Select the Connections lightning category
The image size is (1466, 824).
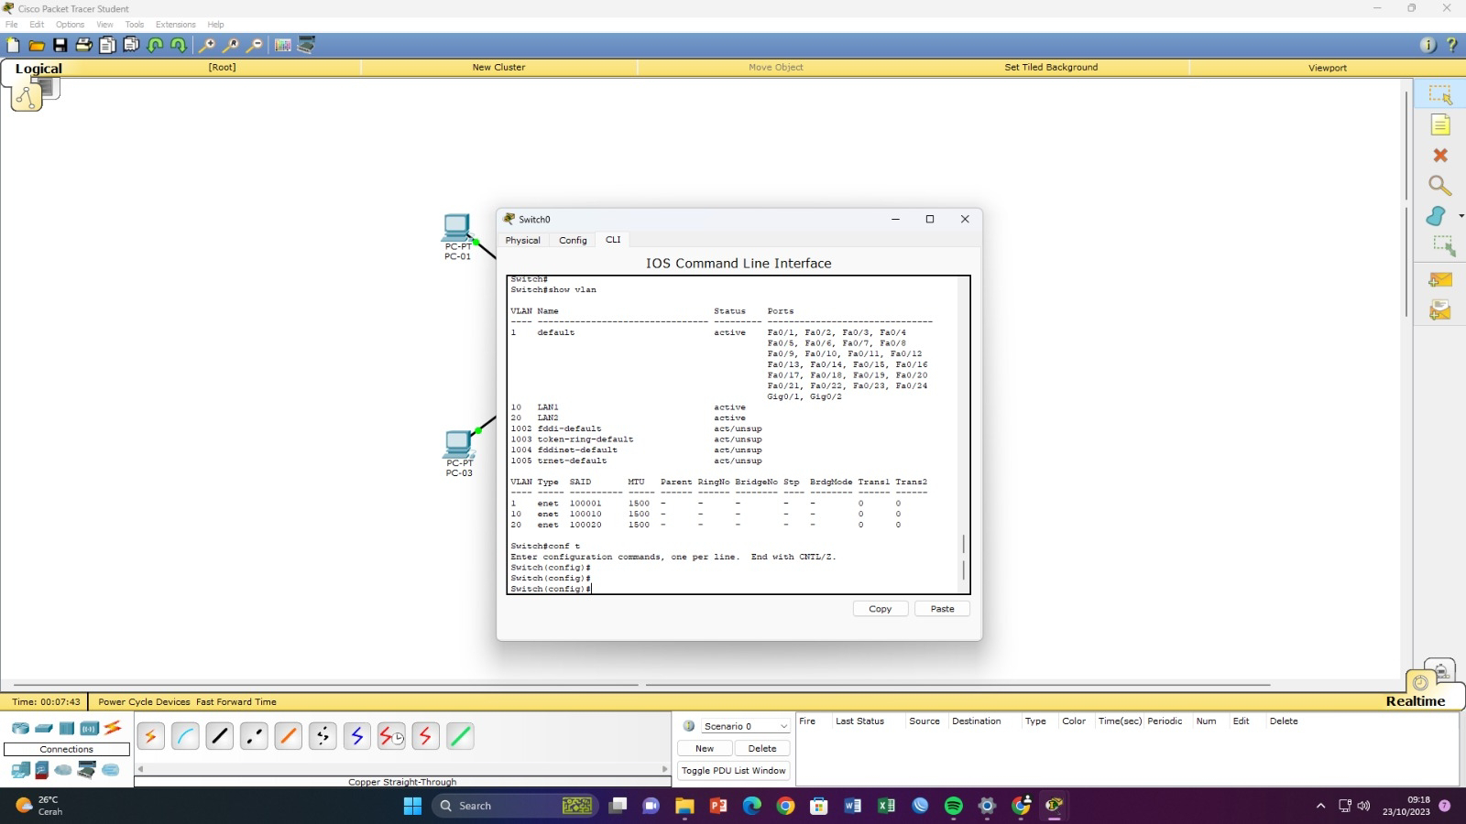point(113,728)
